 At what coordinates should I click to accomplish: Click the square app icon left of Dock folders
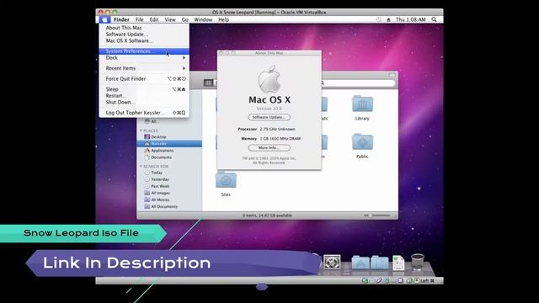click(332, 262)
